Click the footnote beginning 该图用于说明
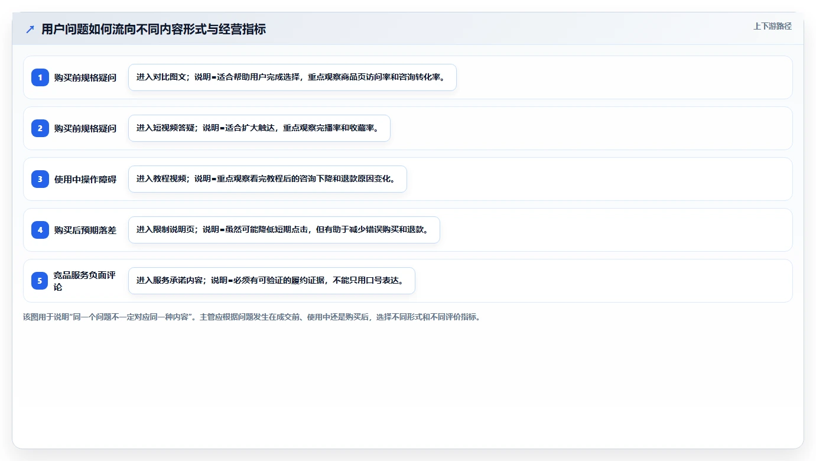This screenshot has height=461, width=816. pos(252,317)
